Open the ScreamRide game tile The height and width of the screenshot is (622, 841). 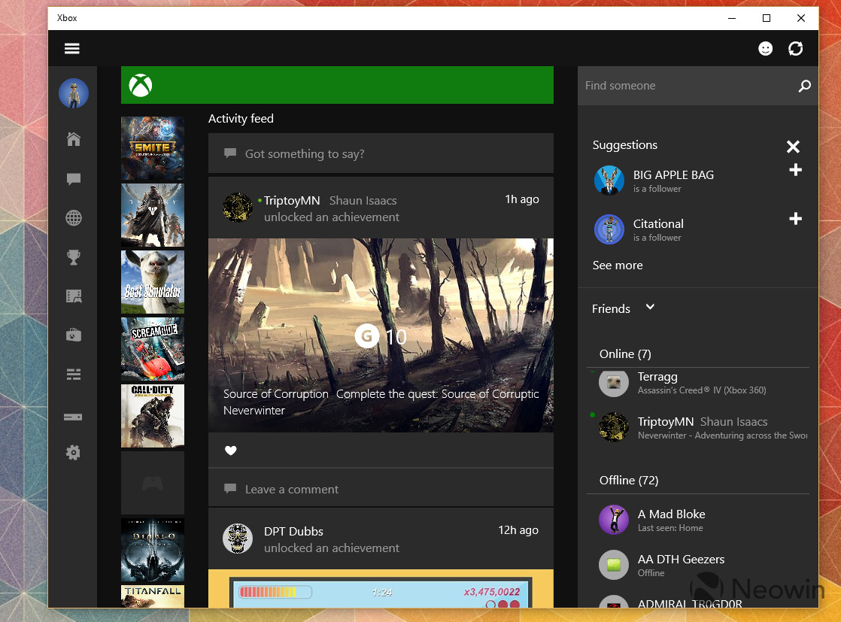[153, 349]
